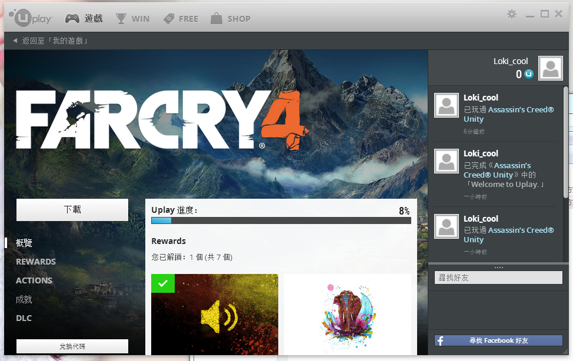Click Loki_cool name in the 6分鐘前 entry
573x361 pixels.
(x=481, y=98)
